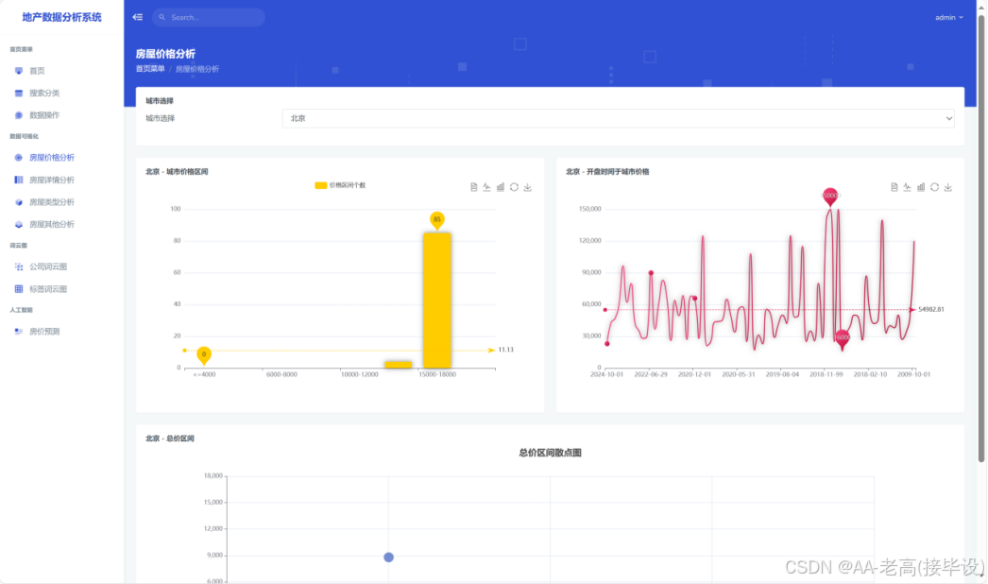This screenshot has width=988, height=584.
Task: Restore the 开盘时间于城市价格 chart
Action: 934,187
